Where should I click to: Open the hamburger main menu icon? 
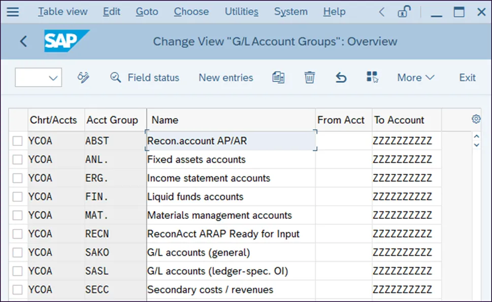coord(12,12)
